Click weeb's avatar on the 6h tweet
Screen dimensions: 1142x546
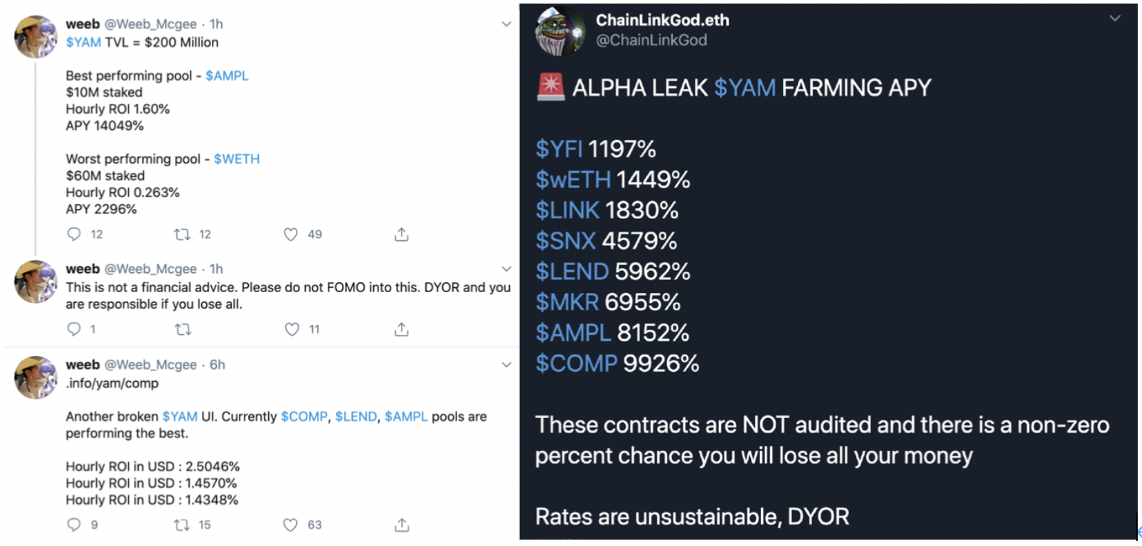pos(36,378)
